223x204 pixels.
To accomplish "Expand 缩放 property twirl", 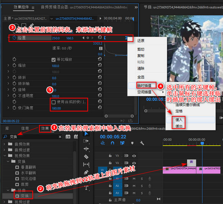I will (x=8, y=65).
